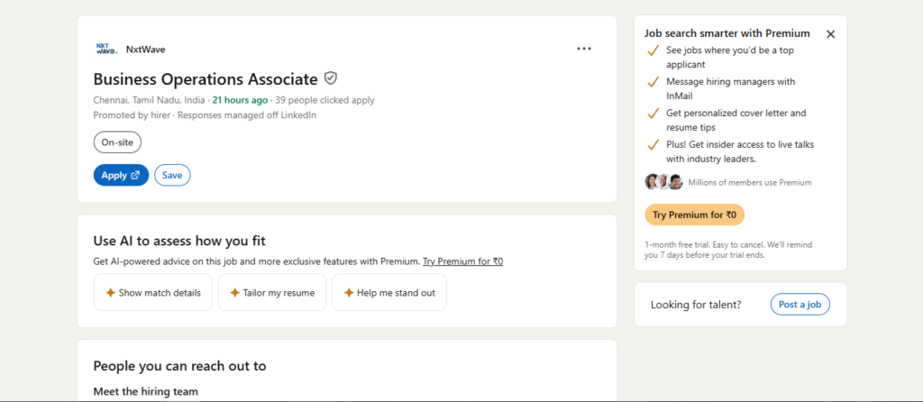The height and width of the screenshot is (402, 923).
Task: Click checkmark beside InMail benefit
Action: click(x=653, y=82)
